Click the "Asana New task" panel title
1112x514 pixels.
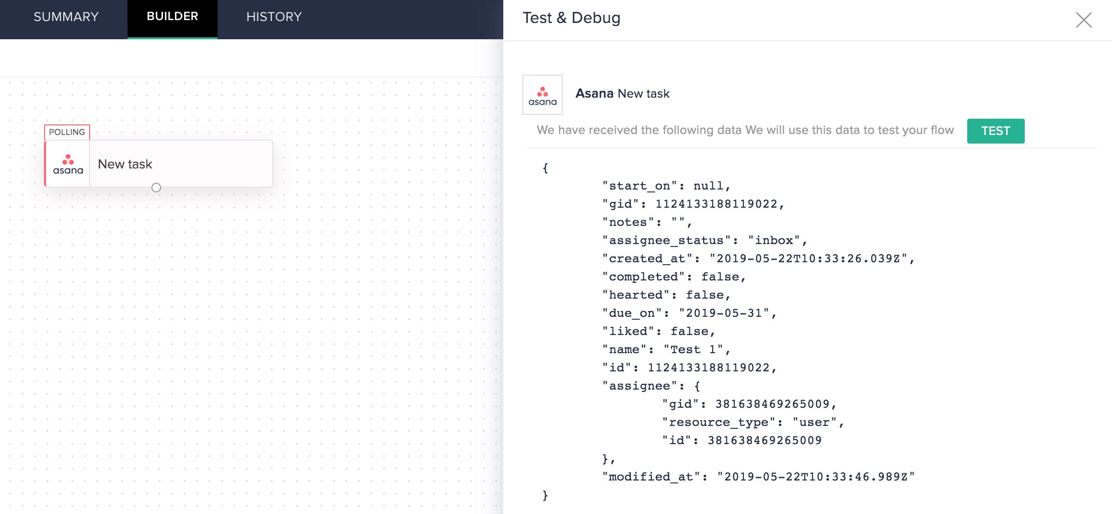pyautogui.click(x=622, y=94)
